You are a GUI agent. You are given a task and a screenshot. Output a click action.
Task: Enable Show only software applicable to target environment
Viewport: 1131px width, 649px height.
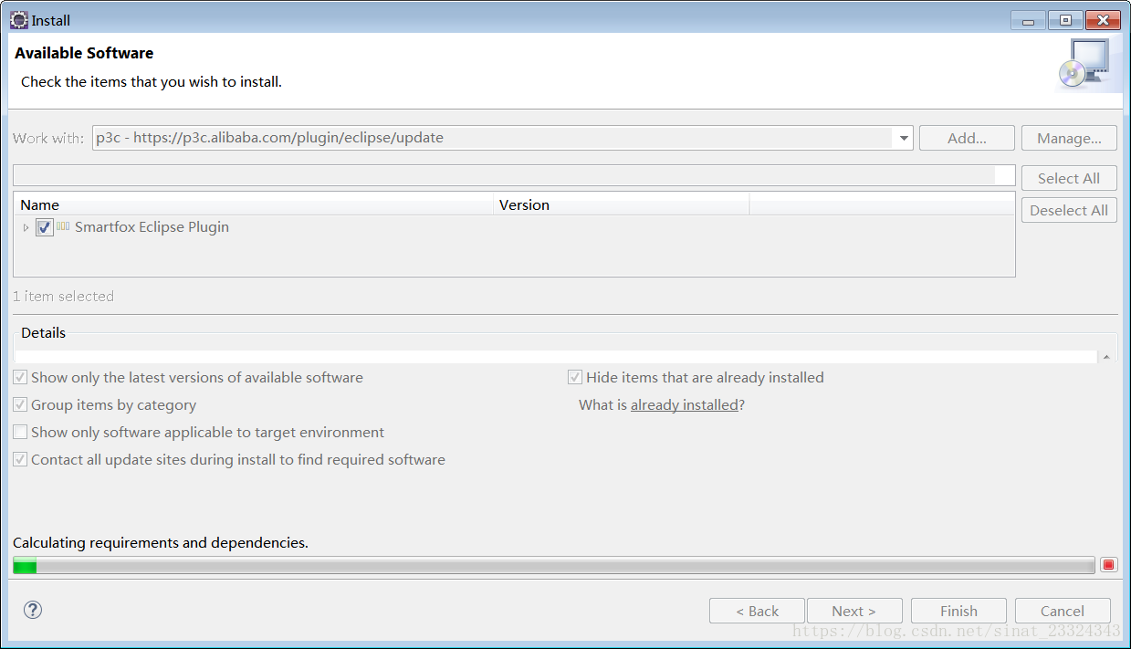click(20, 432)
